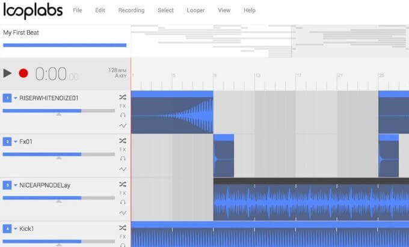Select the Kick1 waveform clip
Viewport: 409px width, 247px height.
pos(270,234)
